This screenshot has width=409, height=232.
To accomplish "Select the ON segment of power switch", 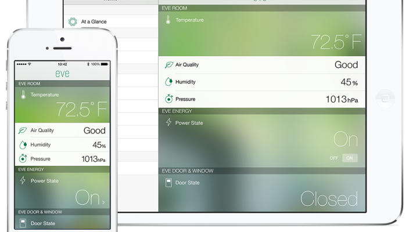I will pos(350,158).
